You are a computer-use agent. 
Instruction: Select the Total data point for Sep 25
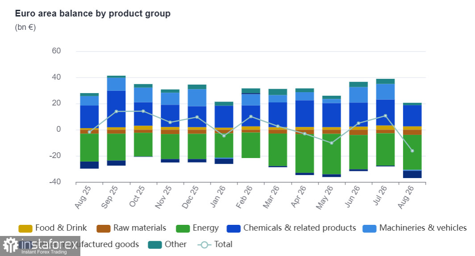tap(116, 112)
